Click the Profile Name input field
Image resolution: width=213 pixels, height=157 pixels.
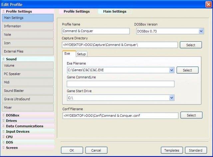point(96,31)
